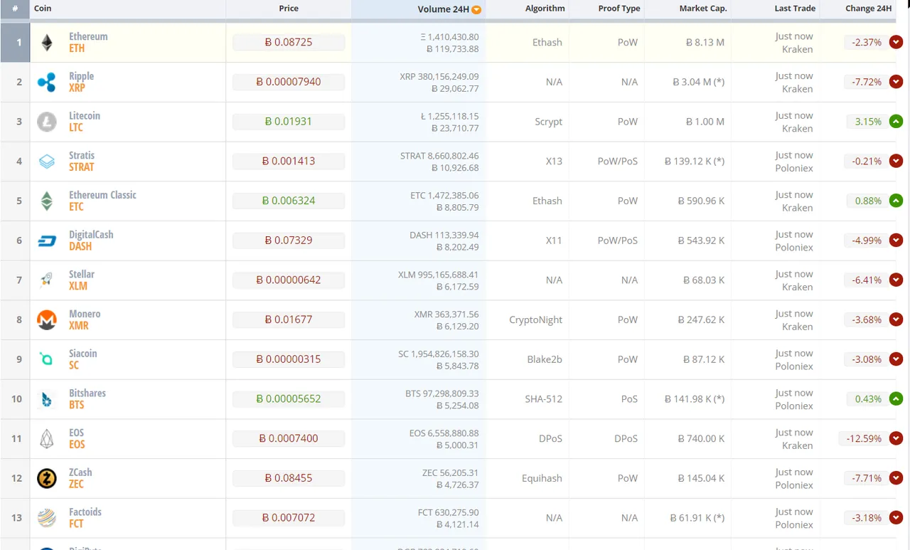This screenshot has width=910, height=550.
Task: Click the Ethereum coin logo
Action: tap(47, 43)
